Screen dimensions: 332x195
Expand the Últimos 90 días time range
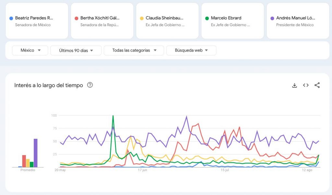click(76, 51)
